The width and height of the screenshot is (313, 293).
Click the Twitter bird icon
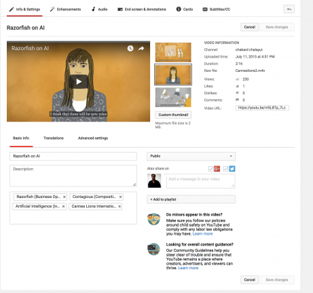point(232,169)
